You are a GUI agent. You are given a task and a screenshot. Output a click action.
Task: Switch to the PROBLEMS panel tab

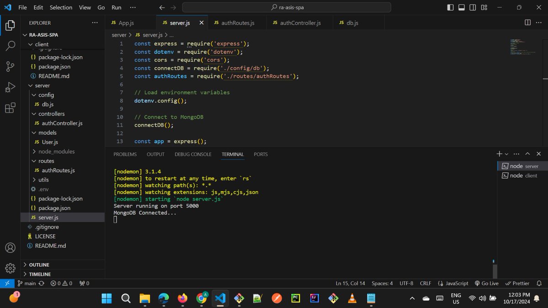(x=125, y=154)
